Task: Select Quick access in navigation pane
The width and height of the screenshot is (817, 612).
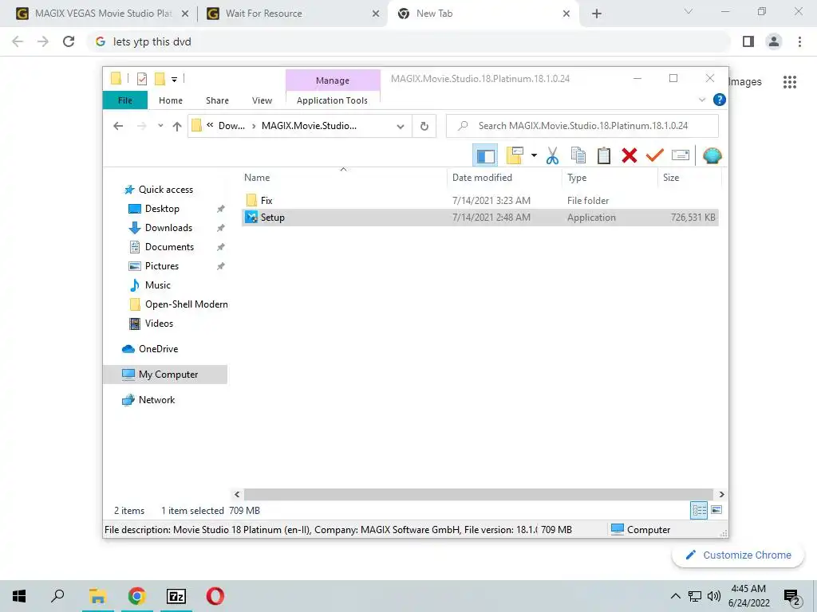Action: tap(165, 190)
